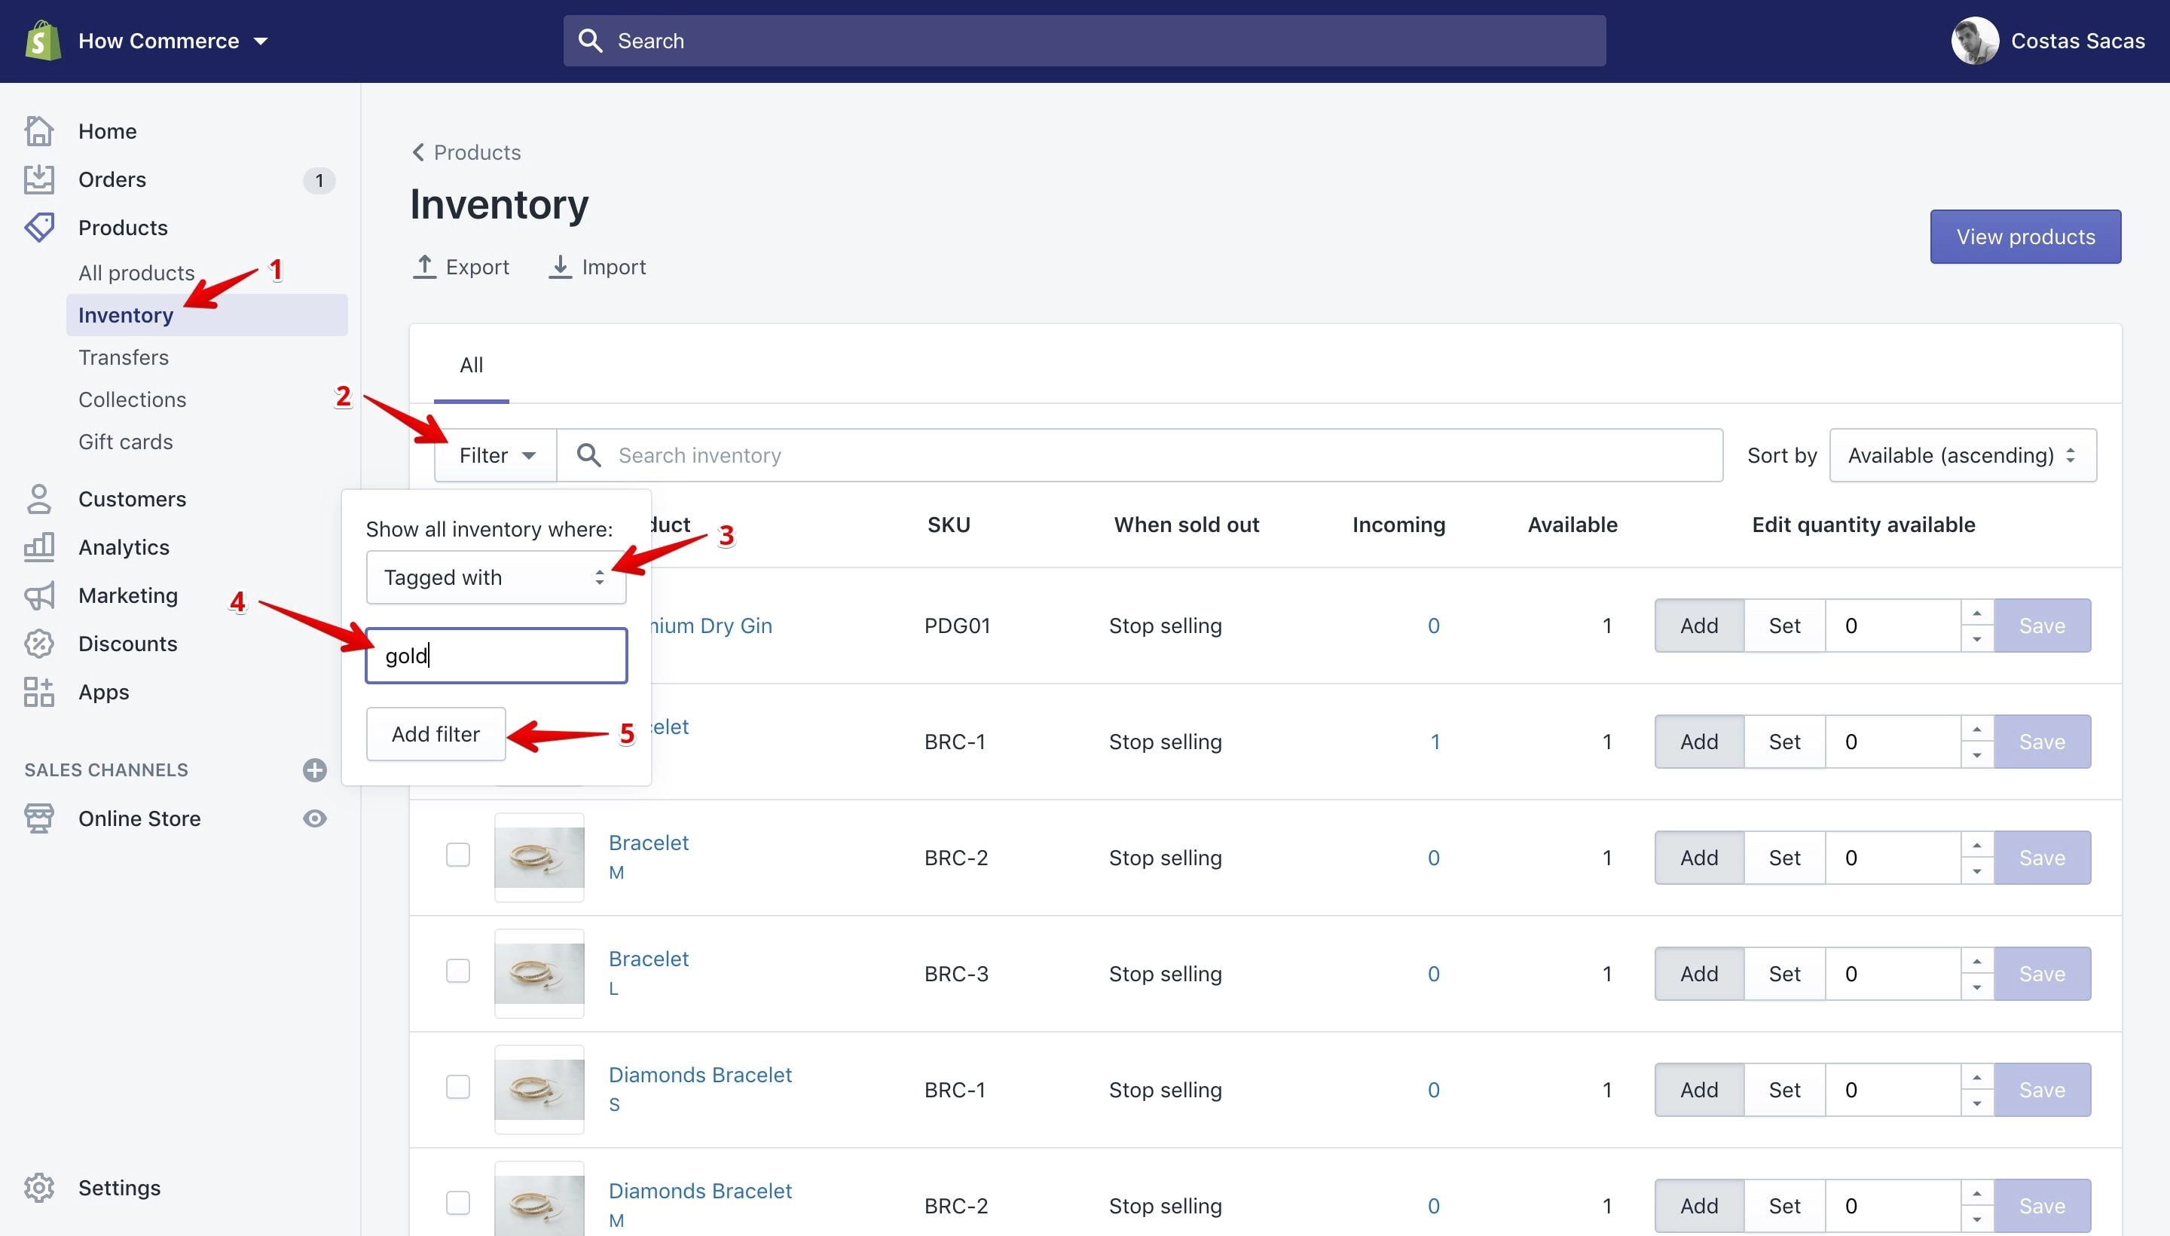Click Costas Sacas profile avatar
The image size is (2170, 1236).
click(x=1975, y=41)
